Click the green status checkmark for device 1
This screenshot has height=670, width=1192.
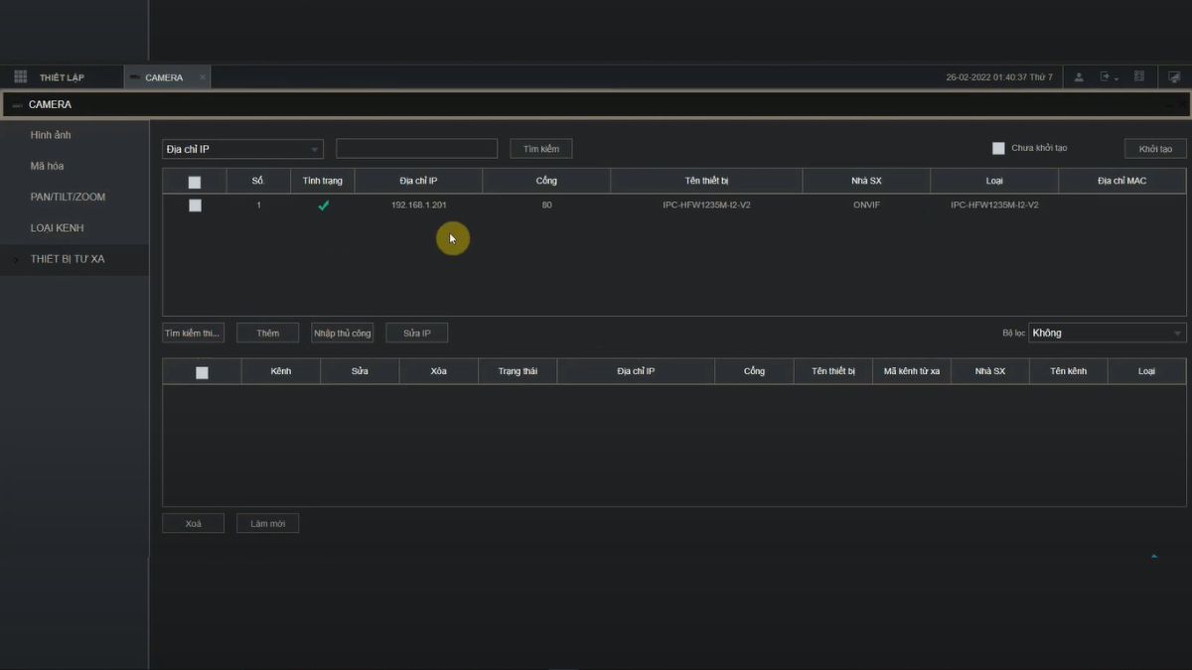click(323, 205)
